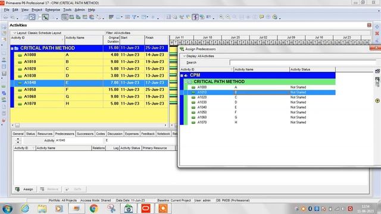Click the Zoom Out magnifier icon
The height and width of the screenshot is (214, 381).
click(x=227, y=17)
